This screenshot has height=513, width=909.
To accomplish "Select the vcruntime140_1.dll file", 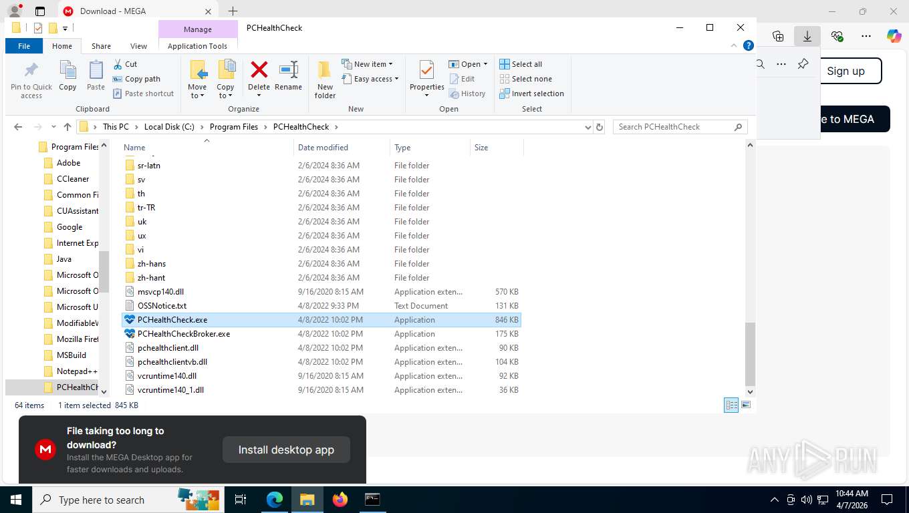I will (x=321, y=390).
